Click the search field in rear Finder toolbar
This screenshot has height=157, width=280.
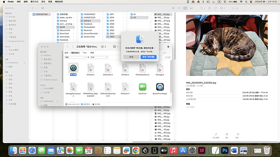(255, 8)
